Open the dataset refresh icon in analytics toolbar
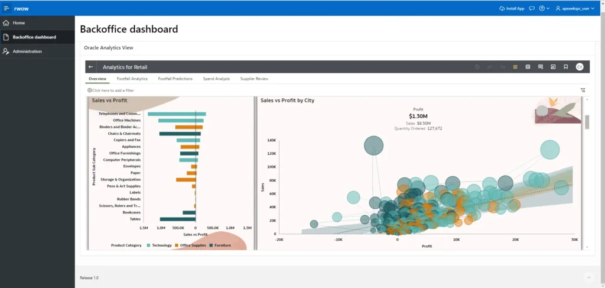 [528, 67]
